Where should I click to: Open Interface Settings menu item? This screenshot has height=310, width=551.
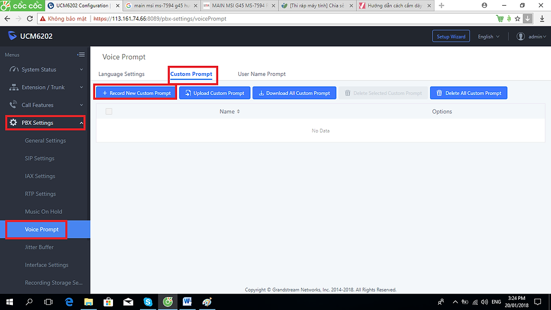pyautogui.click(x=46, y=264)
